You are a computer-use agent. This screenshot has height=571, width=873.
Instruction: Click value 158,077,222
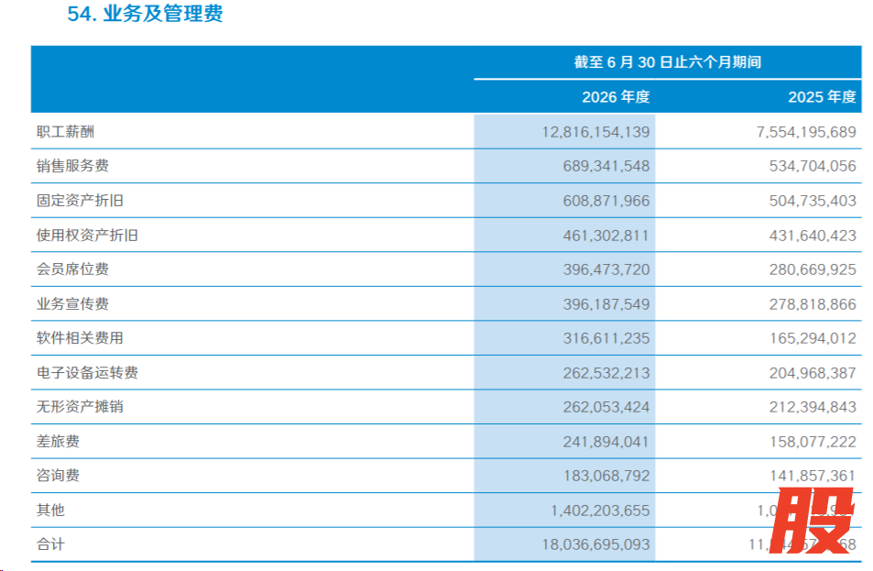pos(813,442)
